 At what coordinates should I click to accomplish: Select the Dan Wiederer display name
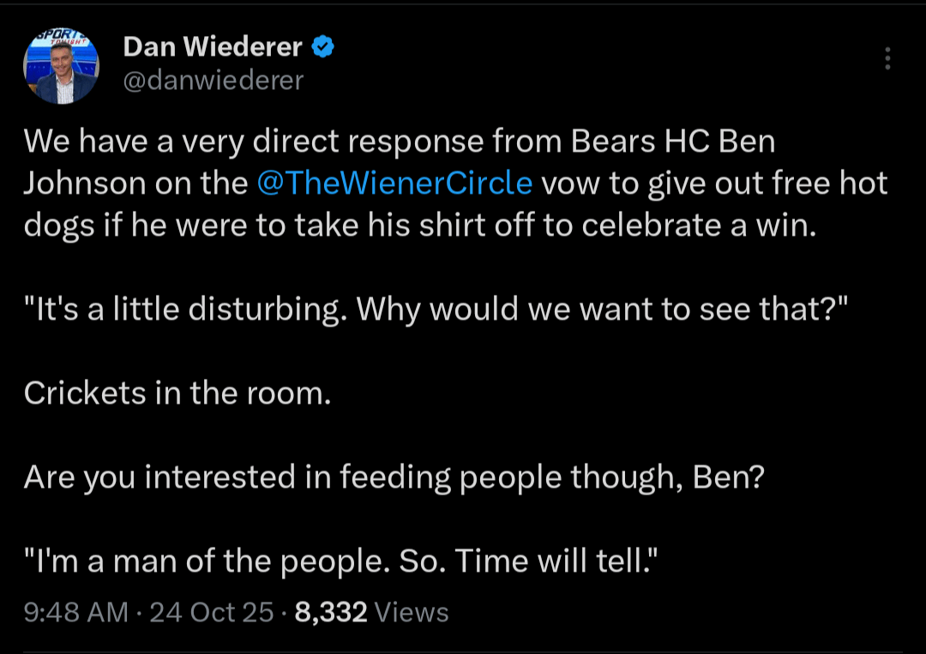214,47
